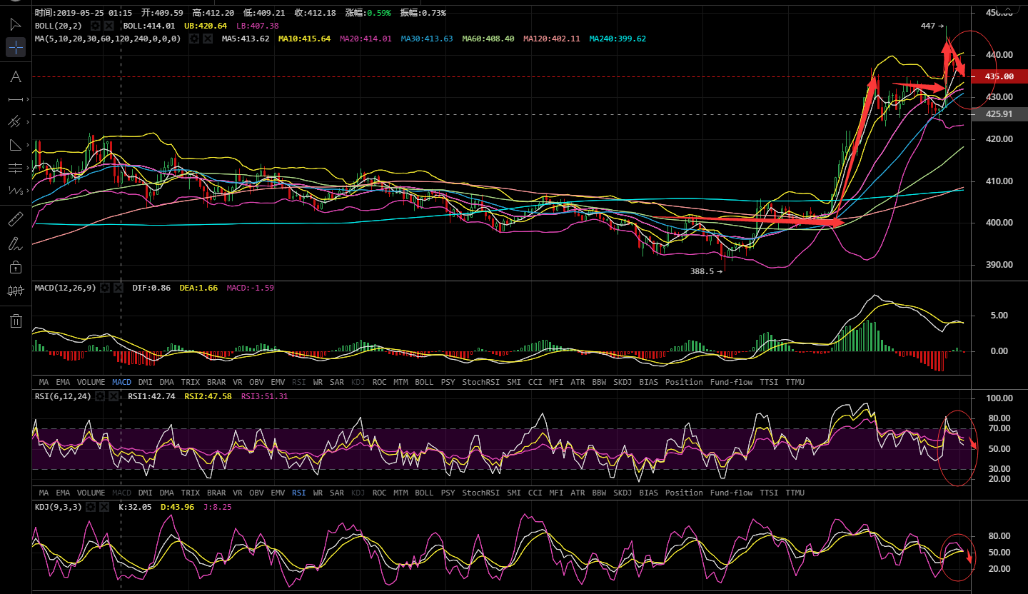This screenshot has height=594, width=1028.
Task: Change chart style with candlestick icon
Action: pos(16,291)
